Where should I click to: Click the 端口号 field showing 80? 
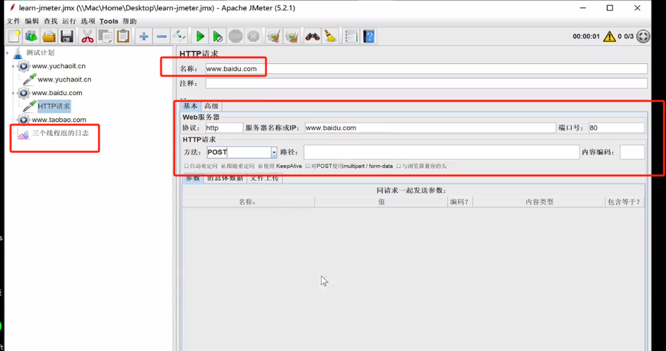click(x=616, y=128)
